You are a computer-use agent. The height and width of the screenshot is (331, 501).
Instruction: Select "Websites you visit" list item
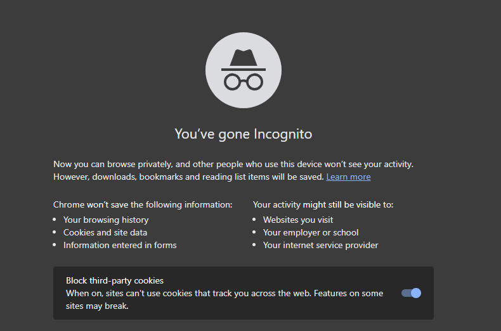[298, 220]
